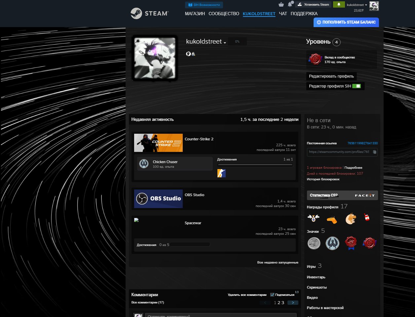
Task: Open the silver coin badge under Значки
Action: [x=314, y=243]
